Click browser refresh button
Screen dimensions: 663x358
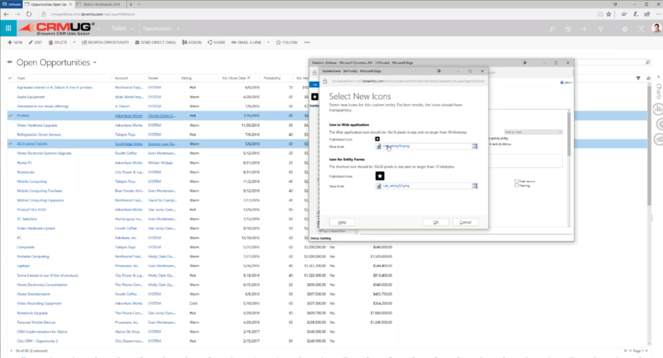[29, 14]
